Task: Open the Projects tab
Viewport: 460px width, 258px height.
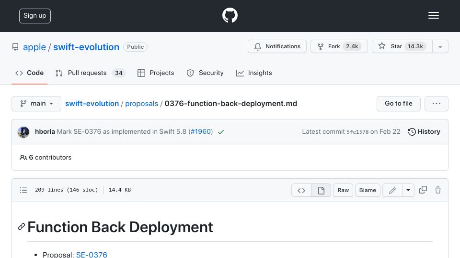Action: [156, 73]
